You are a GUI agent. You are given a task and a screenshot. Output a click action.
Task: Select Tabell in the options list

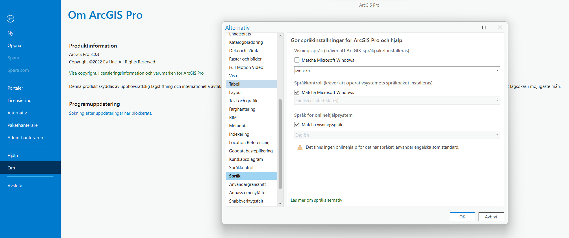(x=235, y=84)
